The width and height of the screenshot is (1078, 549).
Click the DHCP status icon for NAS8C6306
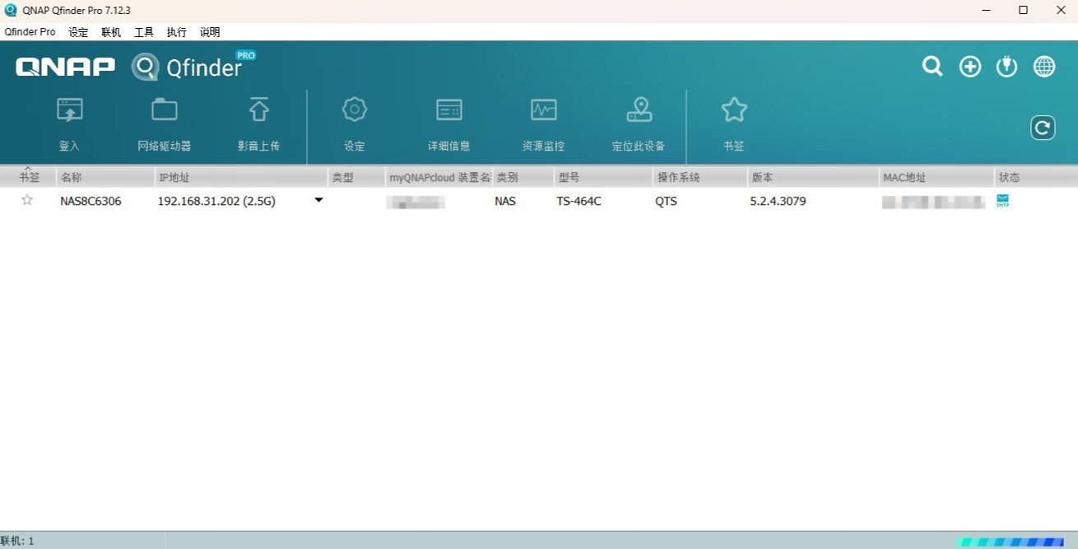coord(1002,201)
